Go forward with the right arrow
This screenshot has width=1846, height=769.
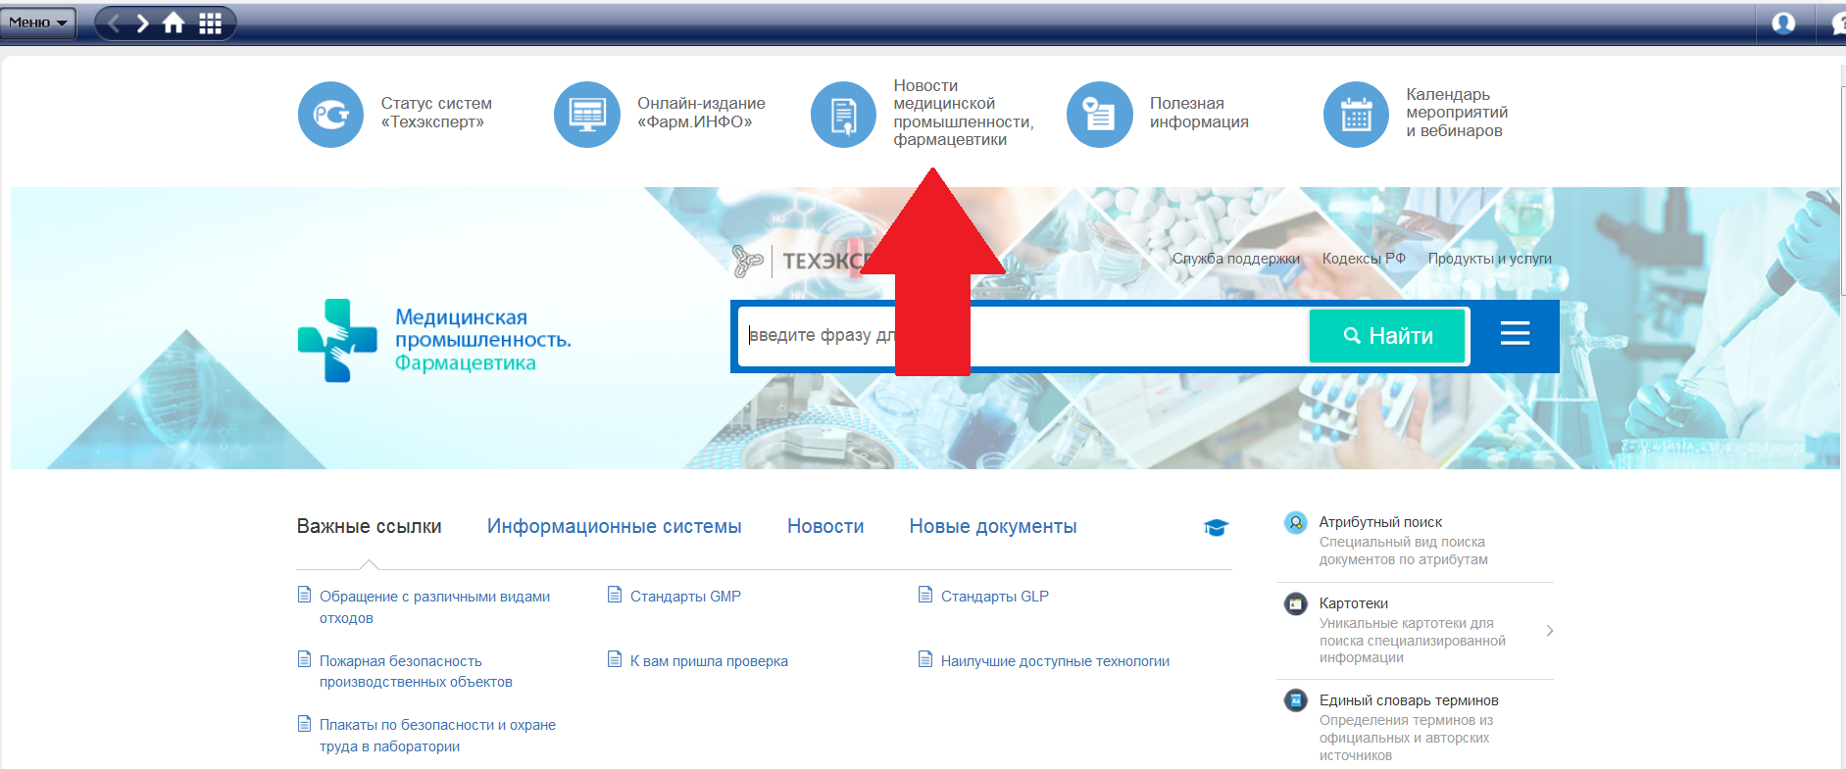click(142, 23)
